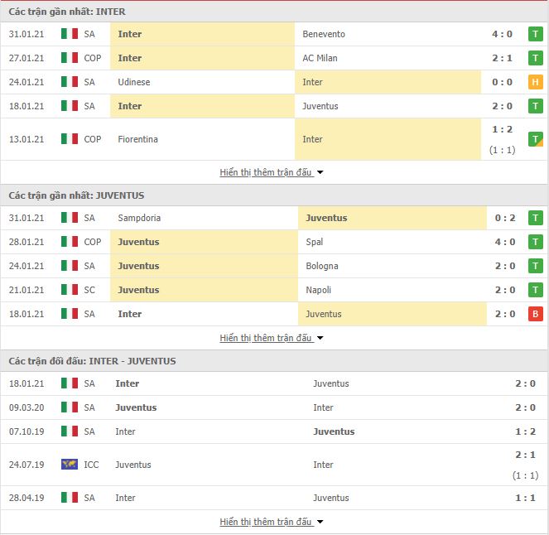Screen dimensions: 549x535
Task: Open the Inter vs Juventus 18.01.21 head-to-head match
Action: point(275,383)
